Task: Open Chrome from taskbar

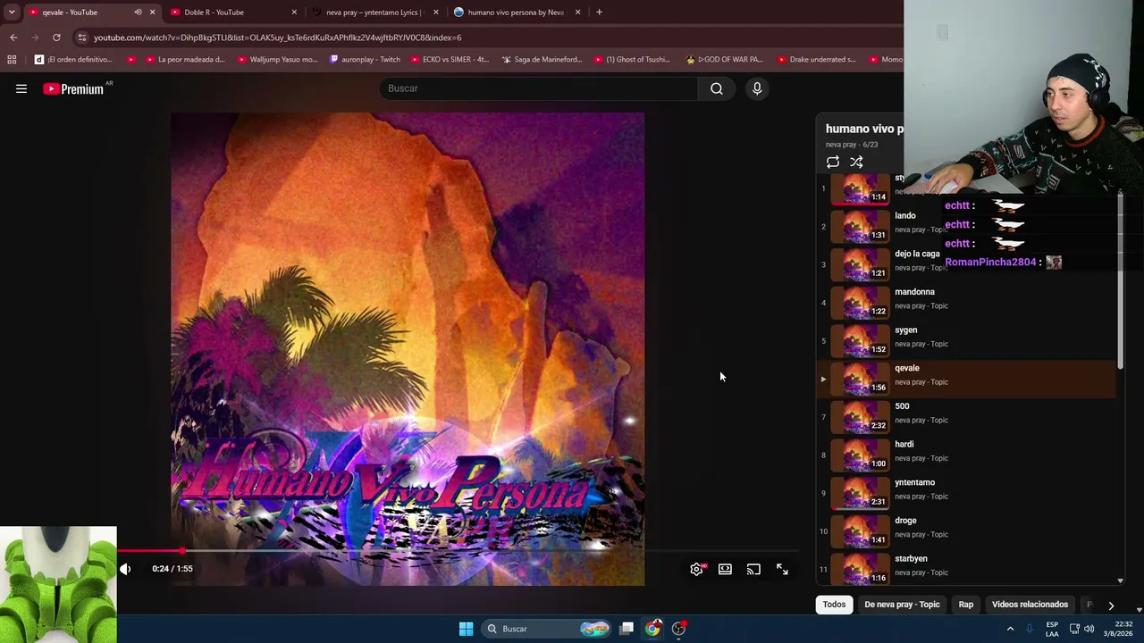Action: (653, 629)
